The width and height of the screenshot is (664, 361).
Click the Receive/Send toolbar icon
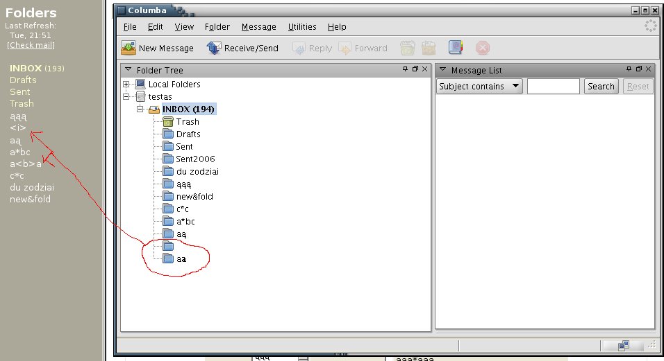click(x=214, y=48)
